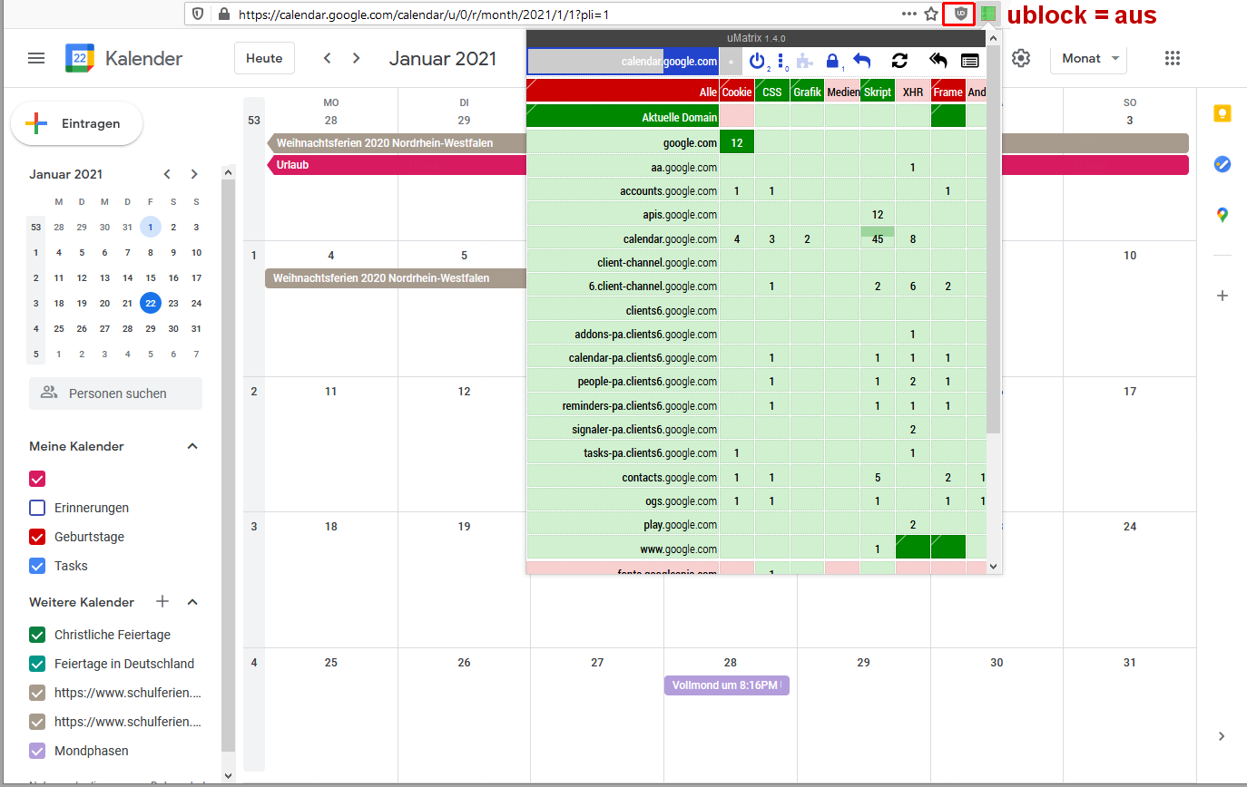Collapse the Meine Kalender section

click(191, 446)
